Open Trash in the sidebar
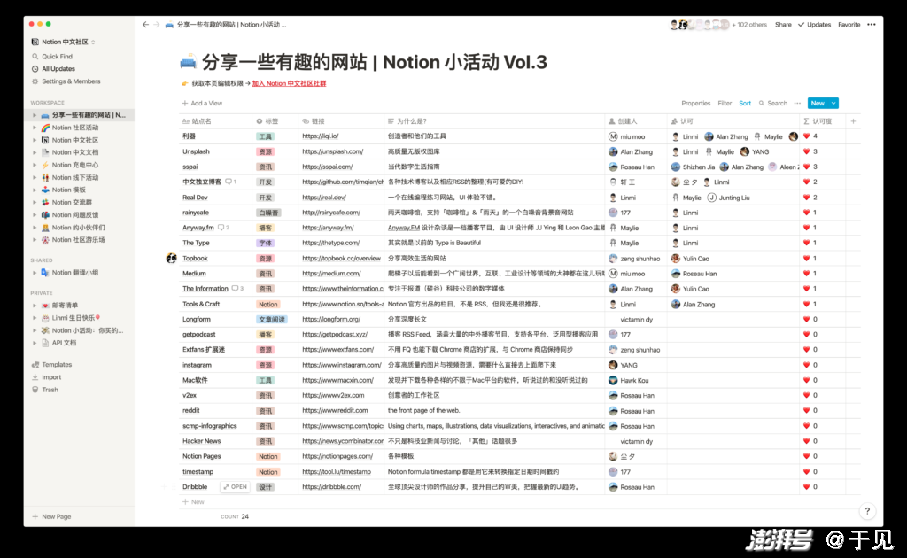This screenshot has width=907, height=558. (x=50, y=390)
